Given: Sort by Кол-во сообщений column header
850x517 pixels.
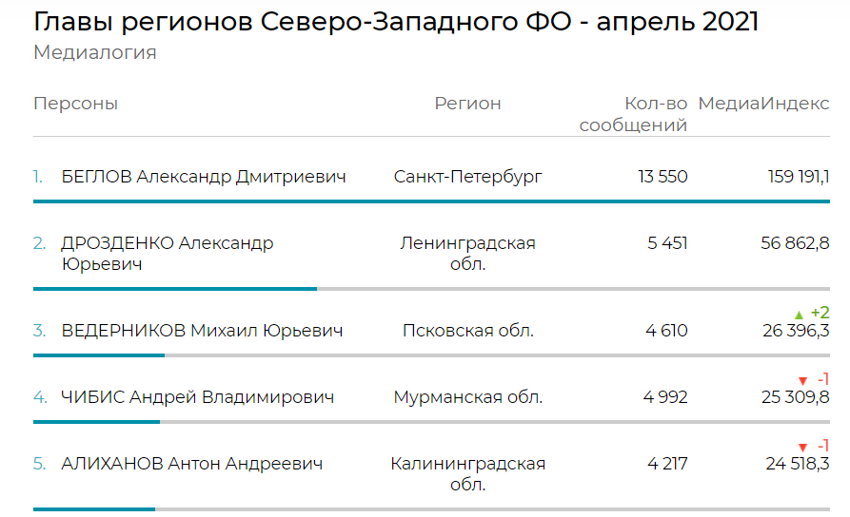Looking at the screenshot, I should click(x=633, y=114).
